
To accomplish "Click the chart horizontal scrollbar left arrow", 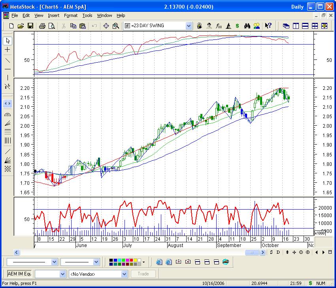I will (x=17, y=253).
